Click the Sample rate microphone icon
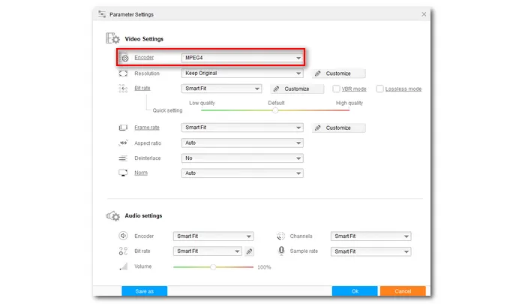 point(282,251)
